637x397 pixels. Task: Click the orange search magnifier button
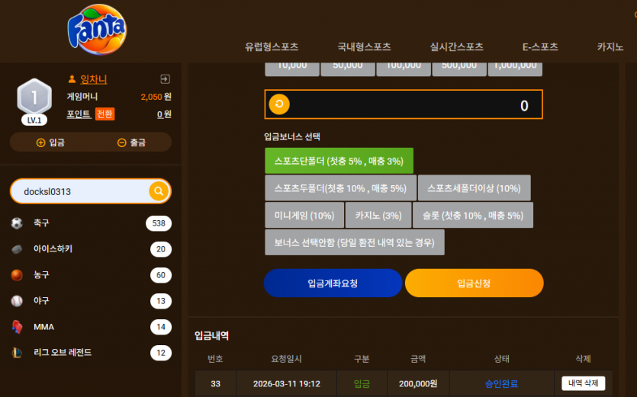[x=159, y=190]
